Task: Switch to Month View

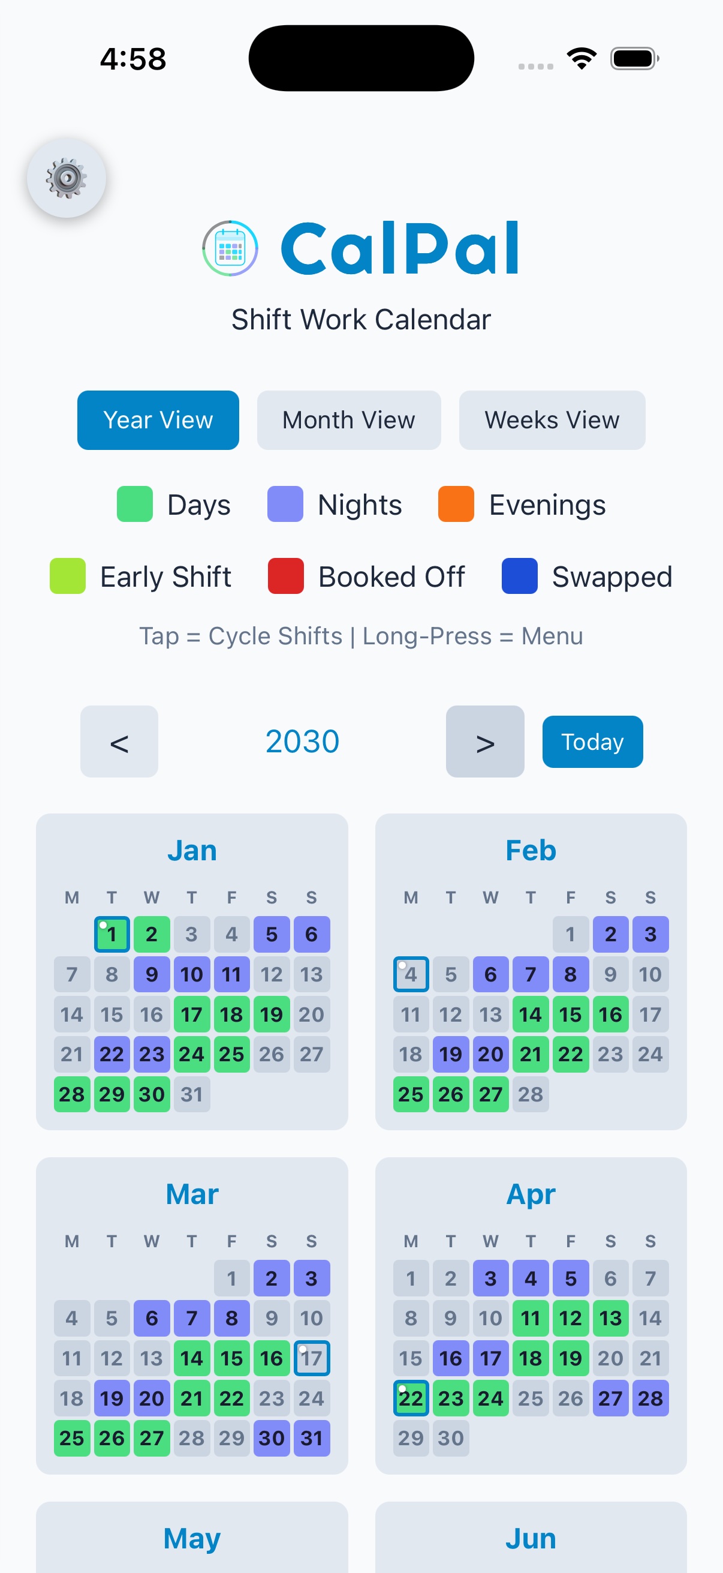Action: point(348,419)
